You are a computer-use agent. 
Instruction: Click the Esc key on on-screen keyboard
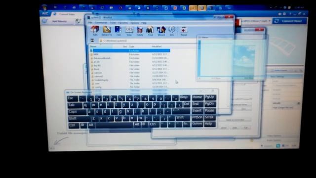click(73, 98)
